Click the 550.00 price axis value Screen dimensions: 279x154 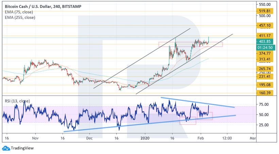tap(265, 4)
